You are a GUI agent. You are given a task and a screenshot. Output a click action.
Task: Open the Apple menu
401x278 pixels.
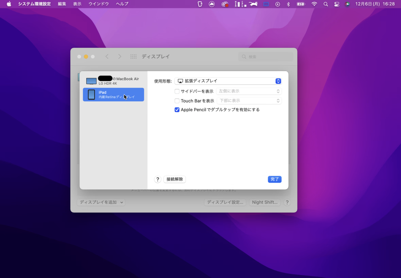tap(9, 4)
